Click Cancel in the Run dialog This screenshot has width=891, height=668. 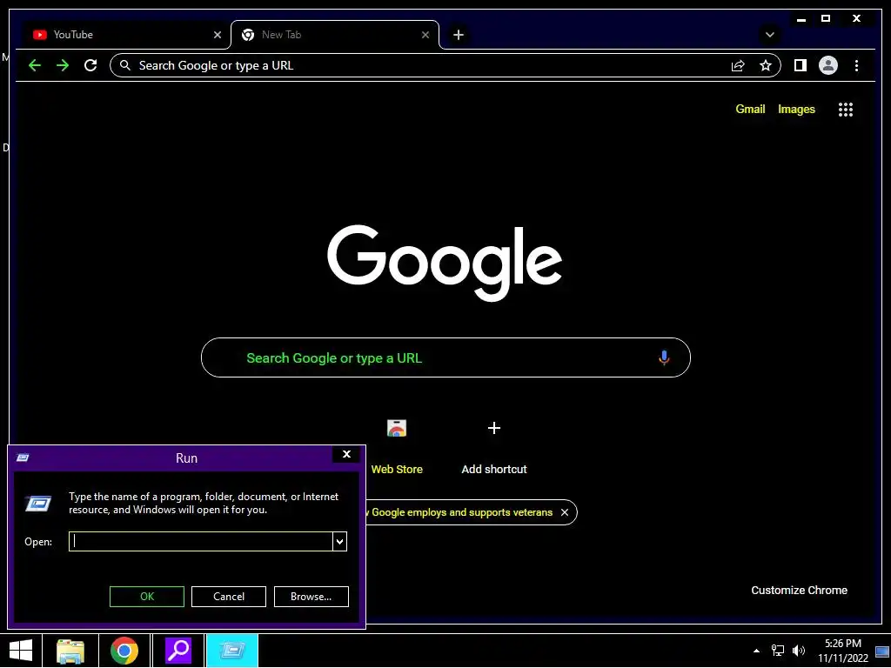(x=229, y=597)
